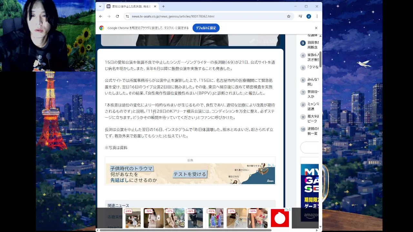
Task: Open ranking item 7 世田谷 headline
Action: (313, 94)
